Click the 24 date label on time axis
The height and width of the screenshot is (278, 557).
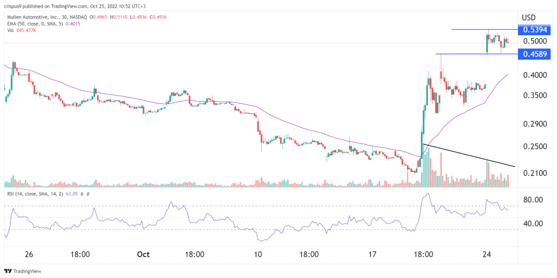point(487,255)
